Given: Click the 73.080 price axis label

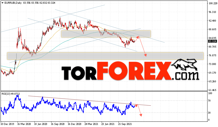Looking at the screenshot, I should (x=212, y=64).
